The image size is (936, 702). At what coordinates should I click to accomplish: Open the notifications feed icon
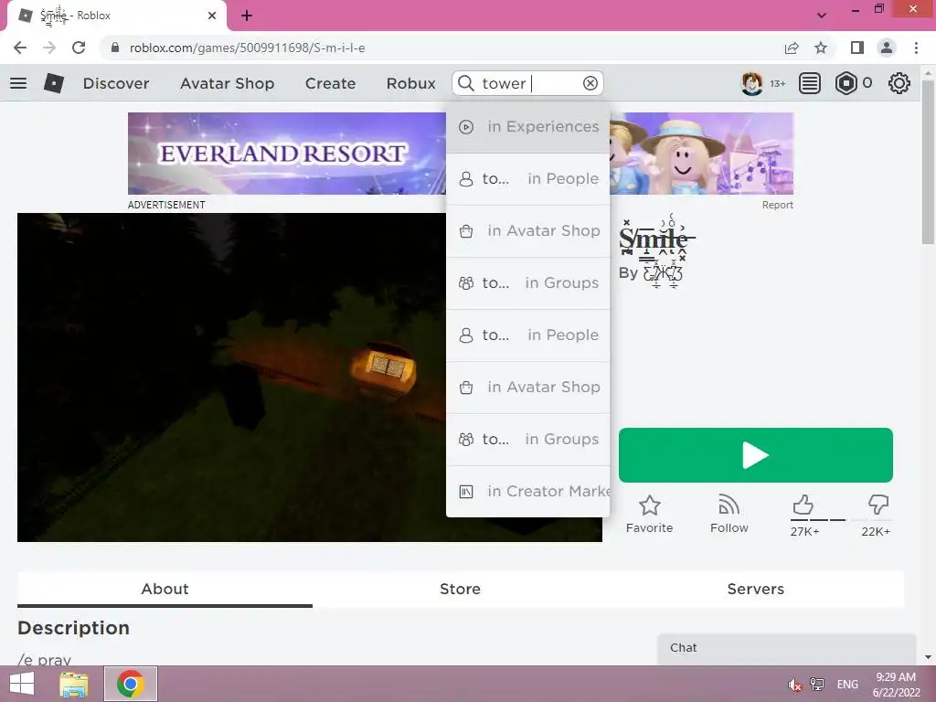coord(809,83)
